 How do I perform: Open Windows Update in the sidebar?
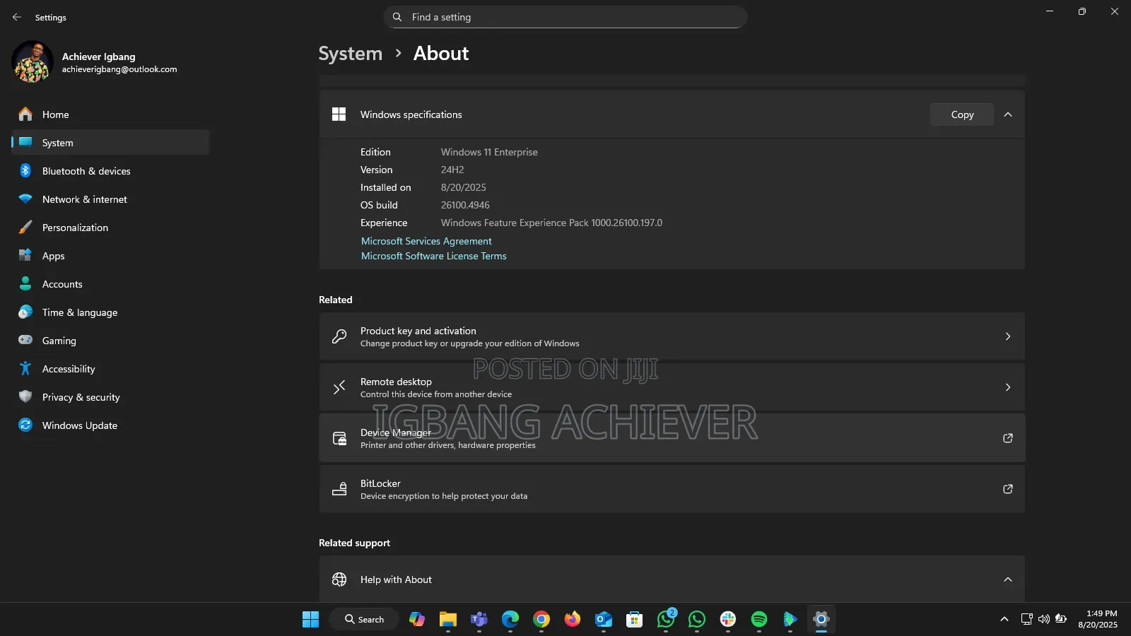point(110,425)
